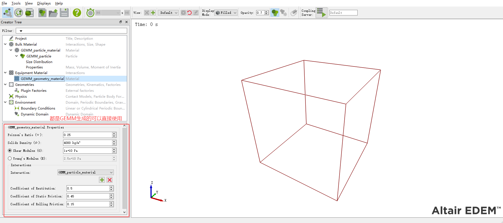Select the Shear Modulus radio button
The width and height of the screenshot is (503, 223).
(10, 151)
